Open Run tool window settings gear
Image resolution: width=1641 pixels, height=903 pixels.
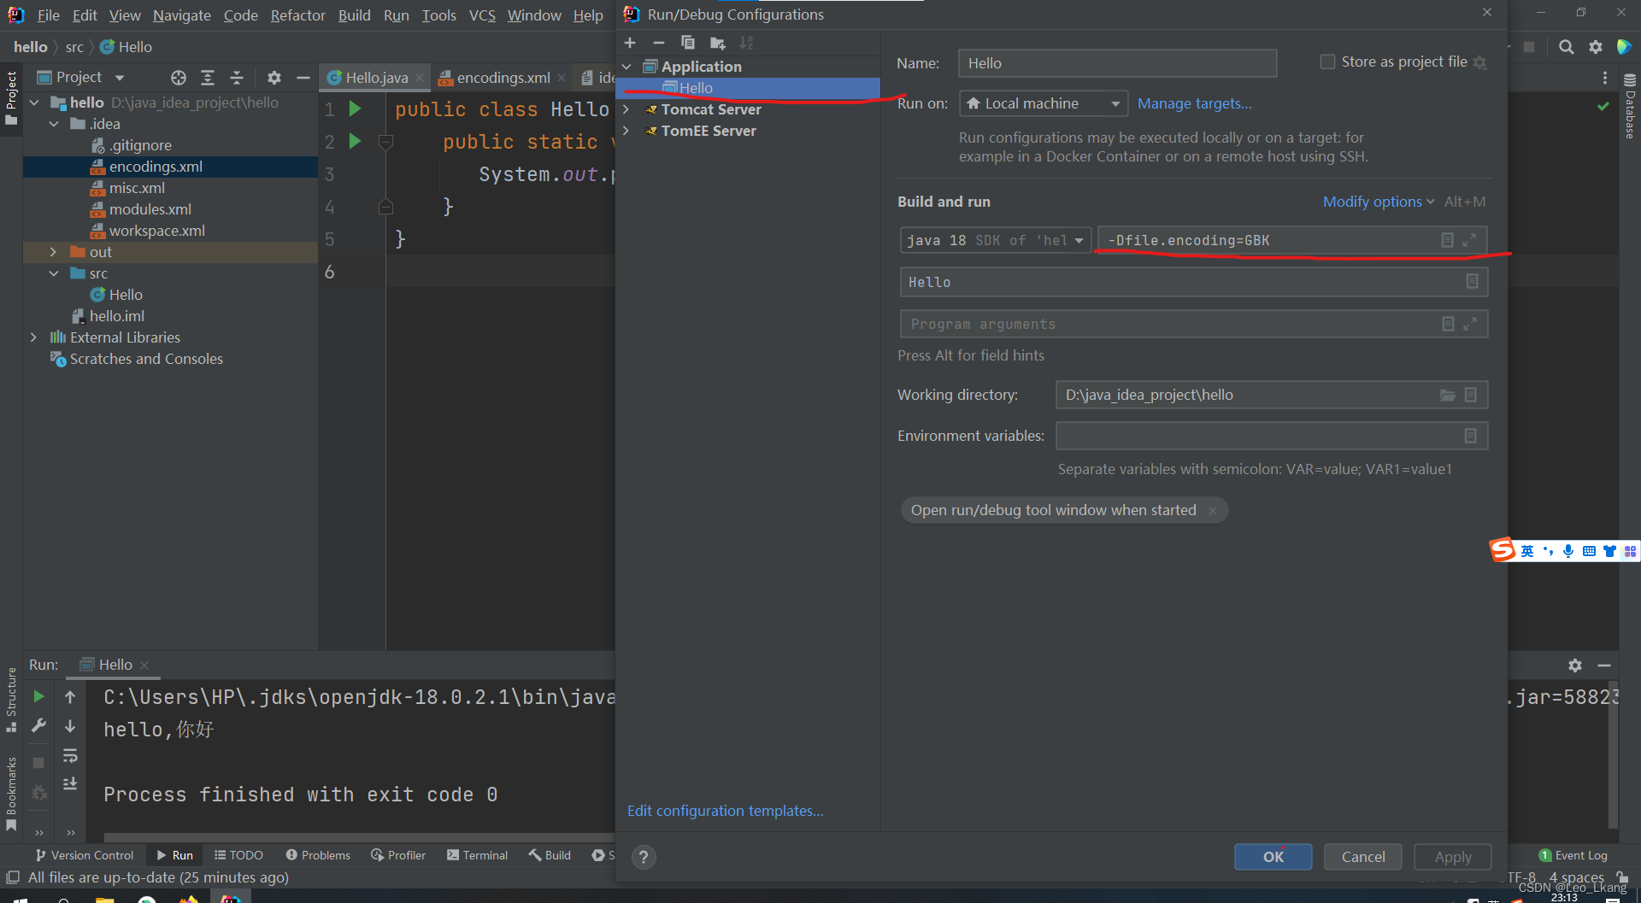(x=1575, y=665)
